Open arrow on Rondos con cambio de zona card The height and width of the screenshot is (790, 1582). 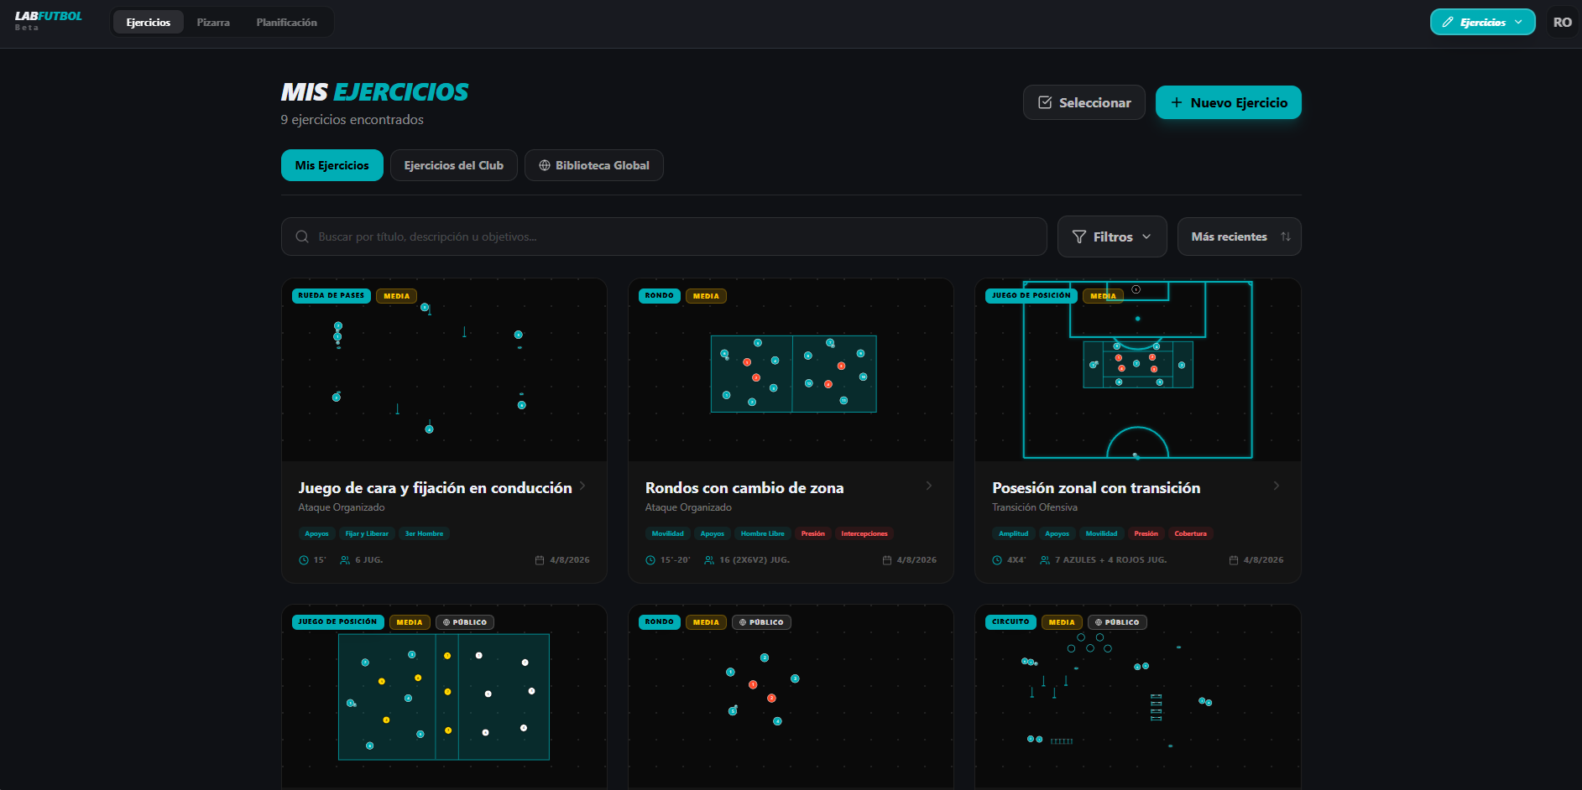pos(929,486)
